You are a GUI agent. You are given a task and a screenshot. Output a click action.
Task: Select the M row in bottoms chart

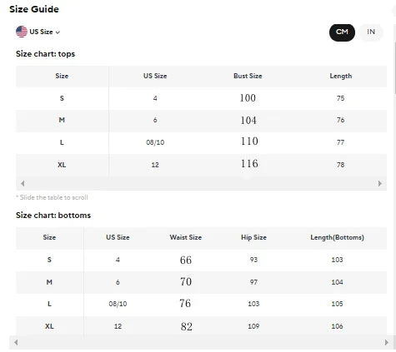tap(201, 282)
